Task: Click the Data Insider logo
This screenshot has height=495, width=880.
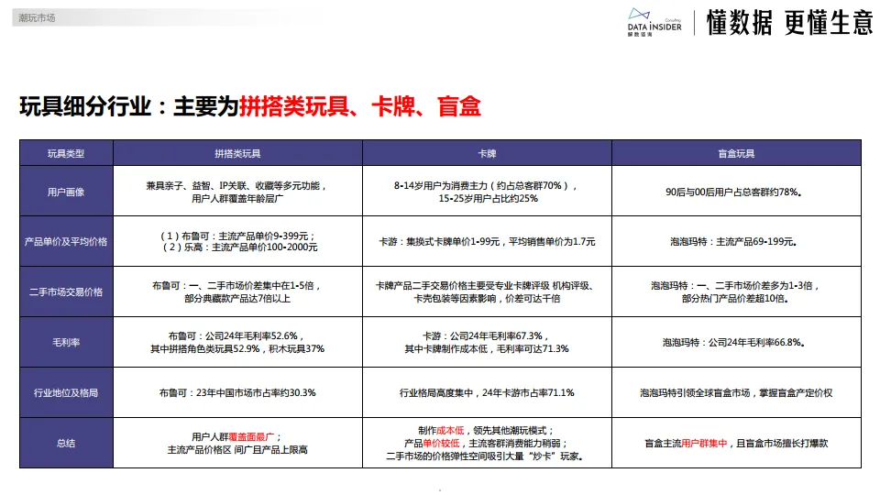Action: 654,22
